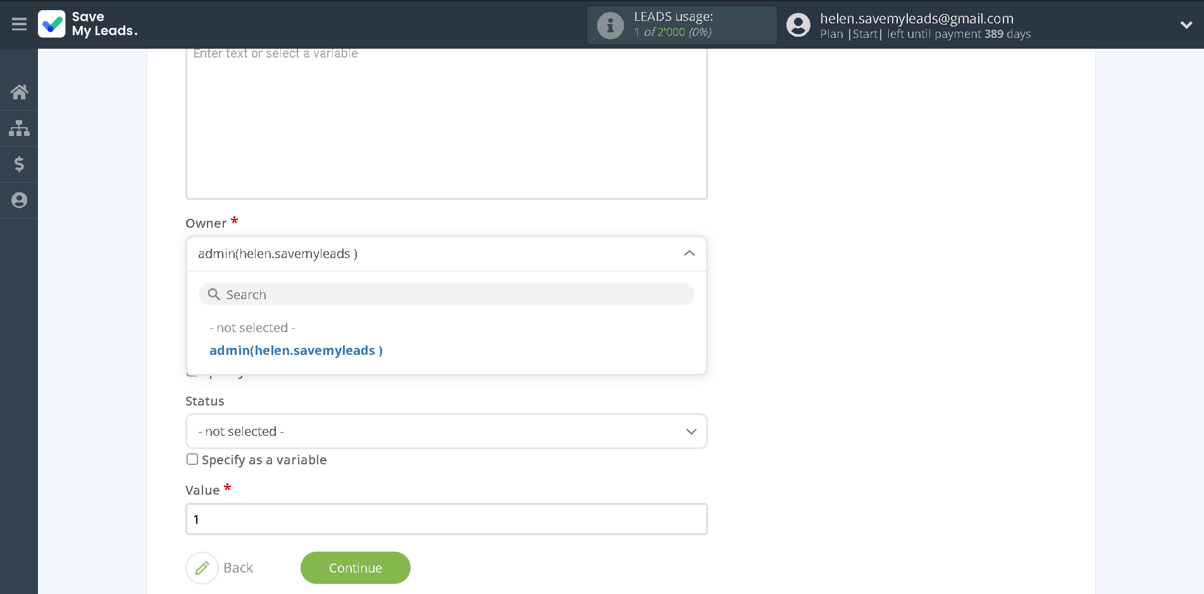Click the Status dropdown chevron arrow
Image resolution: width=1204 pixels, height=594 pixels.
click(x=692, y=431)
